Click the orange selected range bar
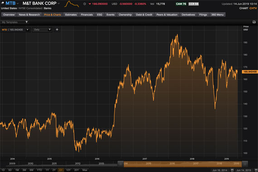258x172 pixels. pos(183,164)
